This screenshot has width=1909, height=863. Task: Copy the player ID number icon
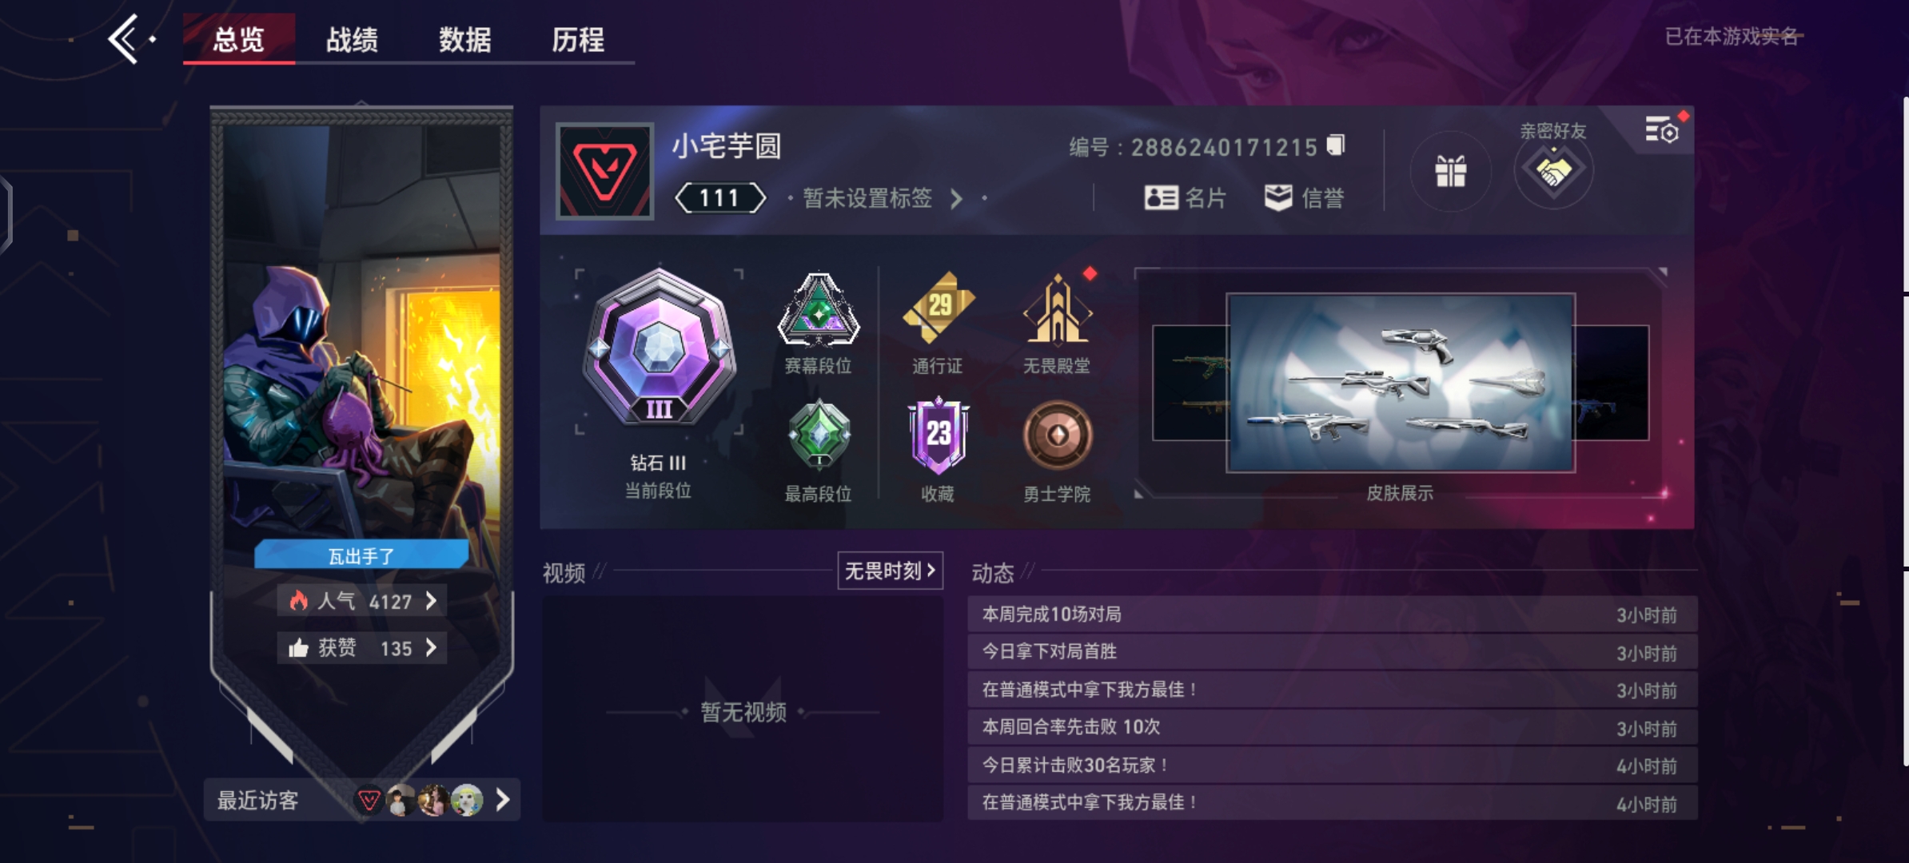1335,145
